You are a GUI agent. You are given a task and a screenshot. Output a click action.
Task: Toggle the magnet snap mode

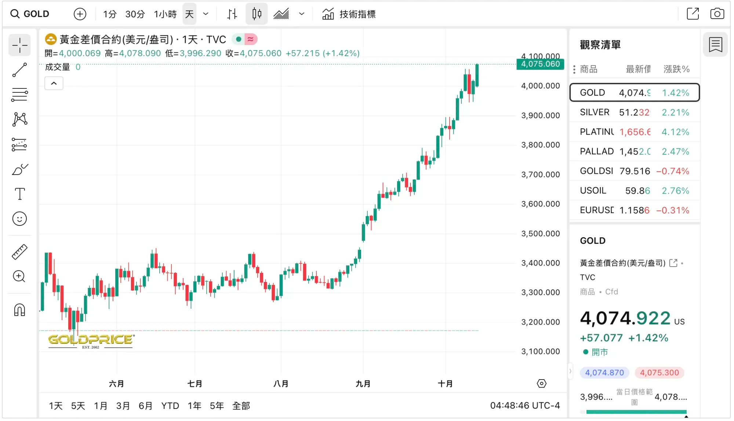point(19,310)
